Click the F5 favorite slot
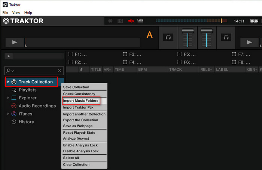 coord(186,54)
